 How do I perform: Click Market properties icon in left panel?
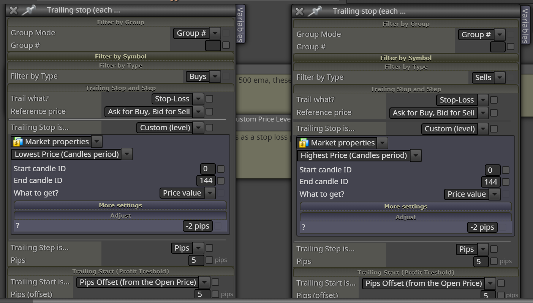point(18,142)
